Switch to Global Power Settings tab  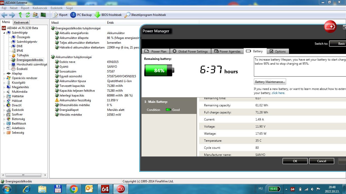coord(190,51)
